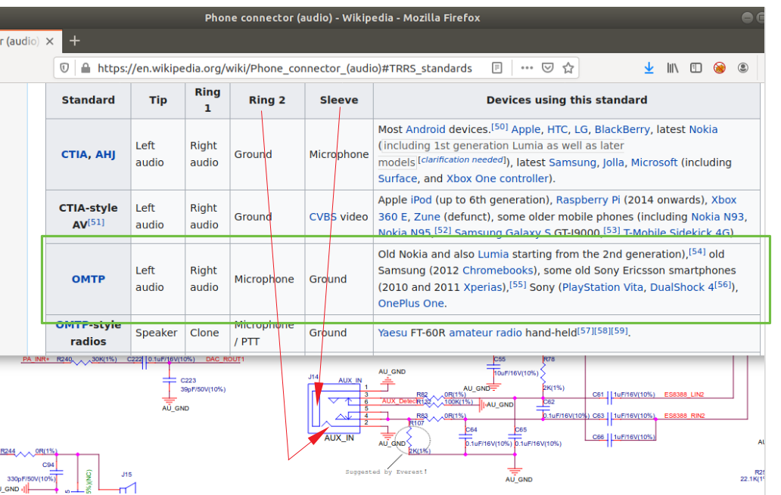This screenshot has width=781, height=495.
Task: Open the Library icon in toolbar
Action: coord(673,68)
